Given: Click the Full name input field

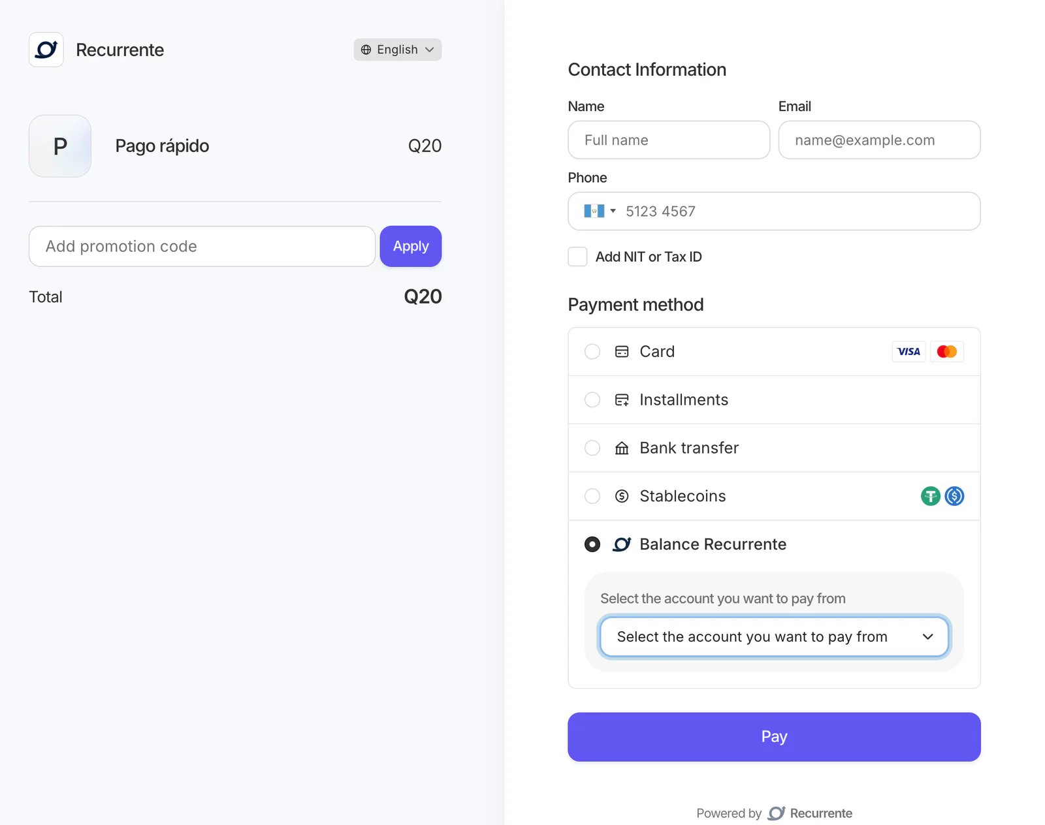Looking at the screenshot, I should coord(669,140).
